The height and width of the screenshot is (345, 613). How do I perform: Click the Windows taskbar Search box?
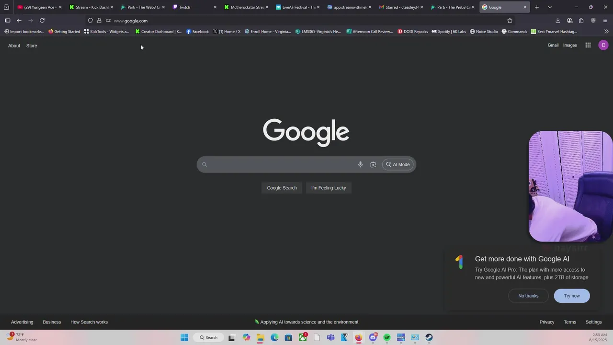pos(209,337)
